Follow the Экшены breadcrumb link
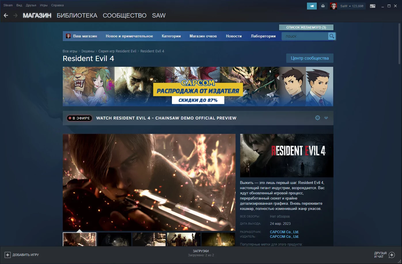 tap(88, 51)
